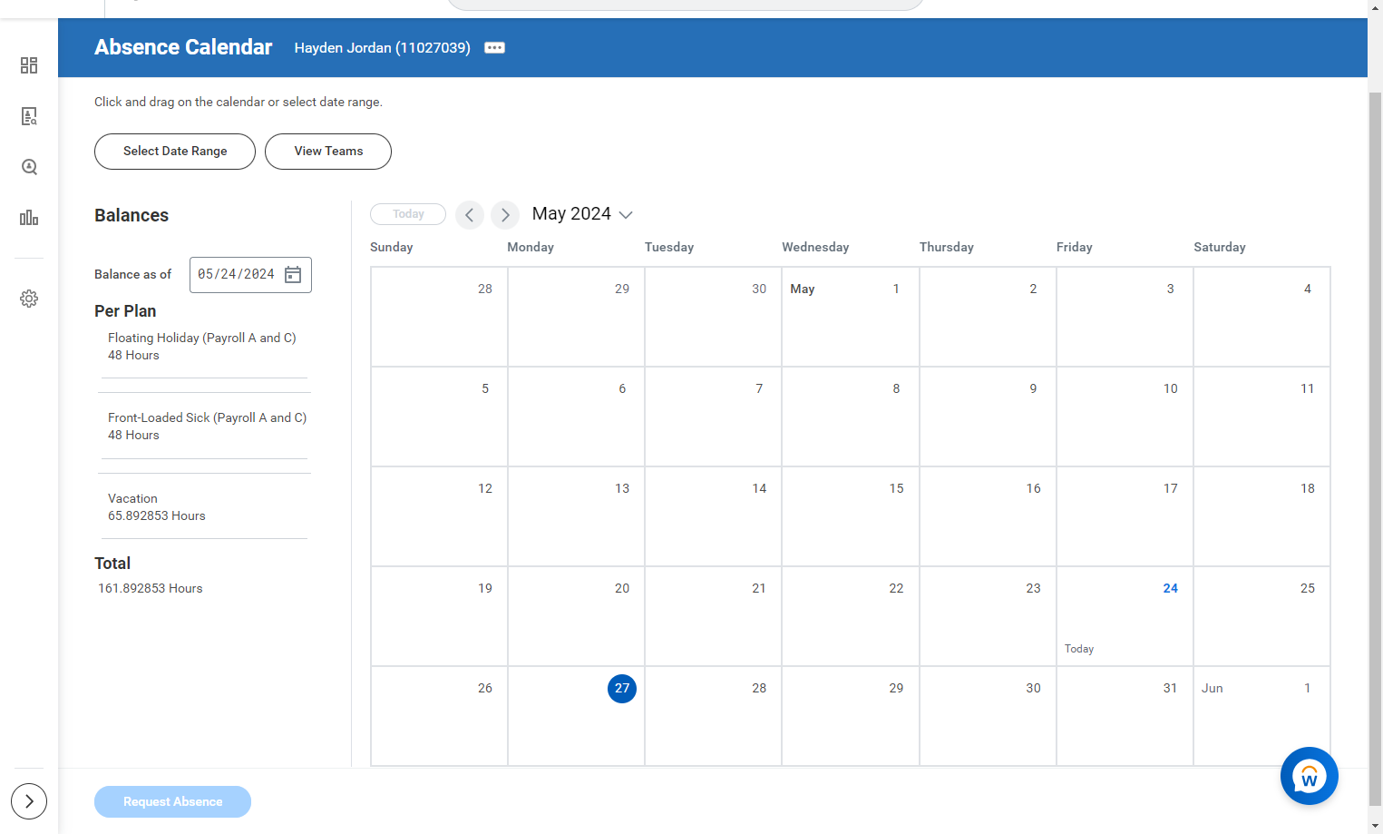This screenshot has height=834, width=1383.
Task: Select May 10 on the calendar
Action: 1125,417
